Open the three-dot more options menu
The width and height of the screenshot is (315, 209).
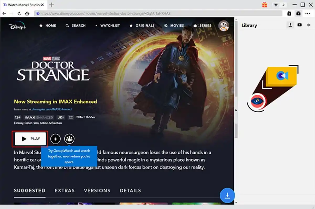click(x=307, y=13)
